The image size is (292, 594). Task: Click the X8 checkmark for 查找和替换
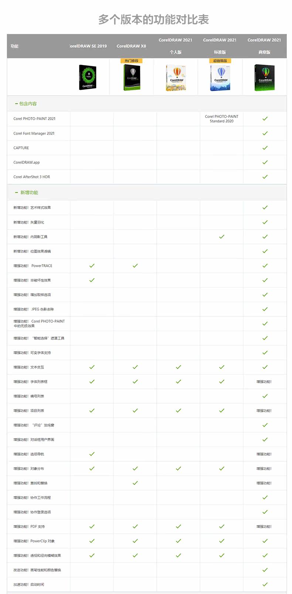point(135,483)
